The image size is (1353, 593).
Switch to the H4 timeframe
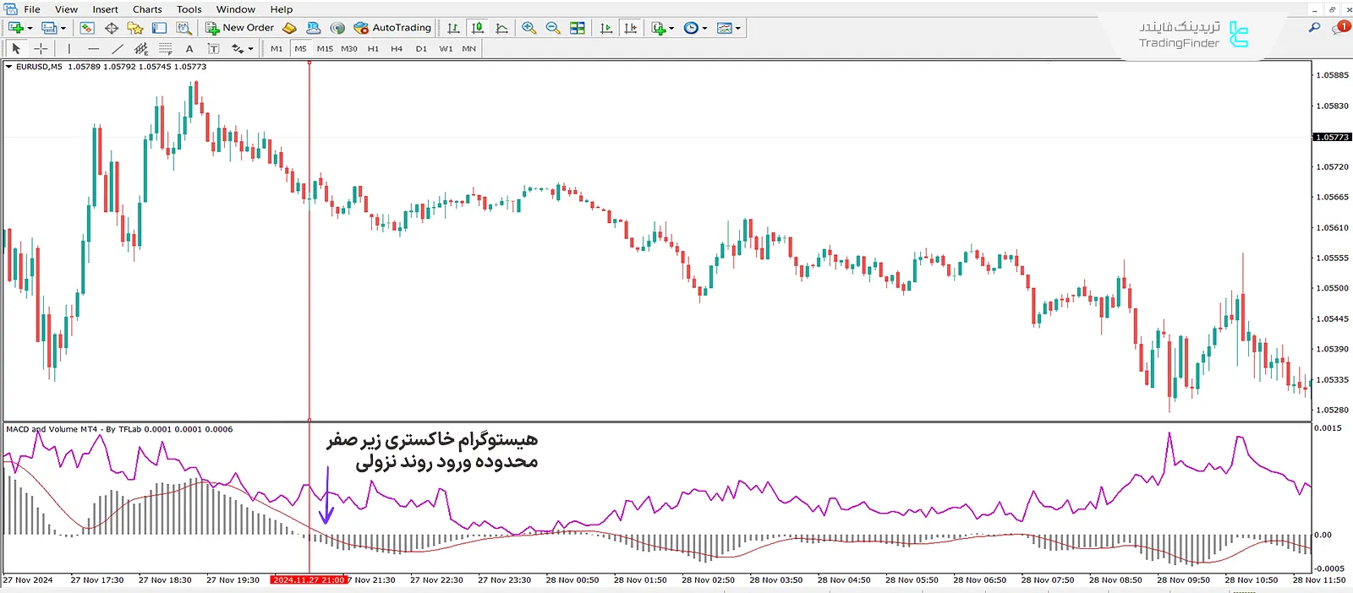[x=397, y=49]
